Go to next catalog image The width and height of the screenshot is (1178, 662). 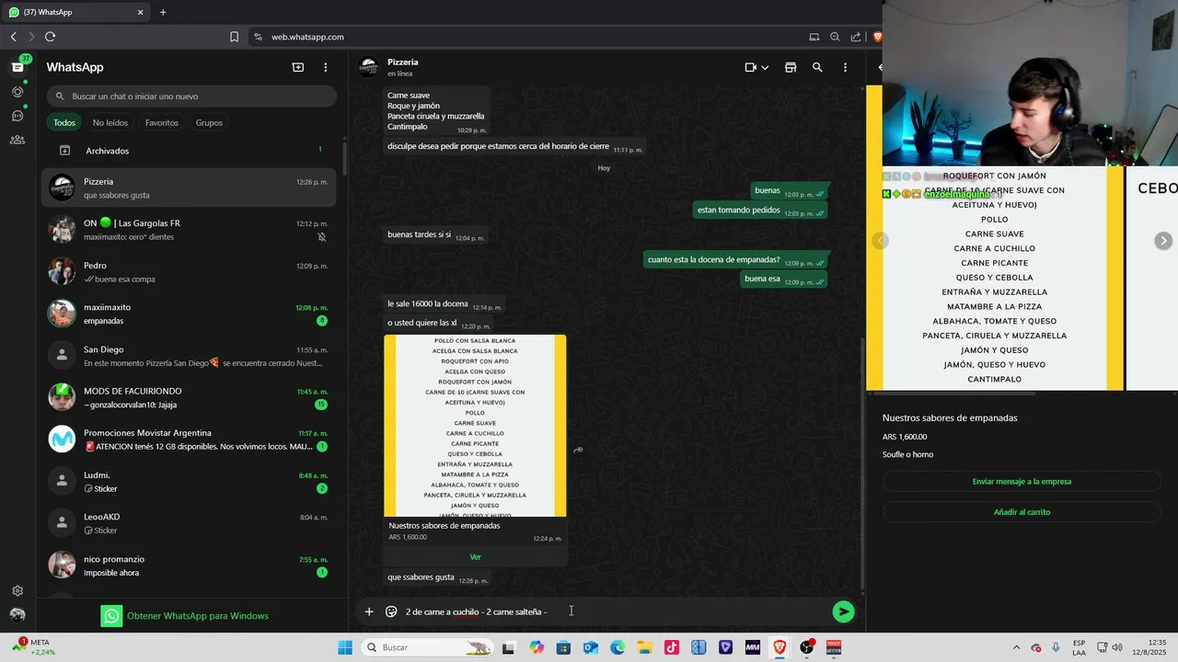(x=1163, y=241)
